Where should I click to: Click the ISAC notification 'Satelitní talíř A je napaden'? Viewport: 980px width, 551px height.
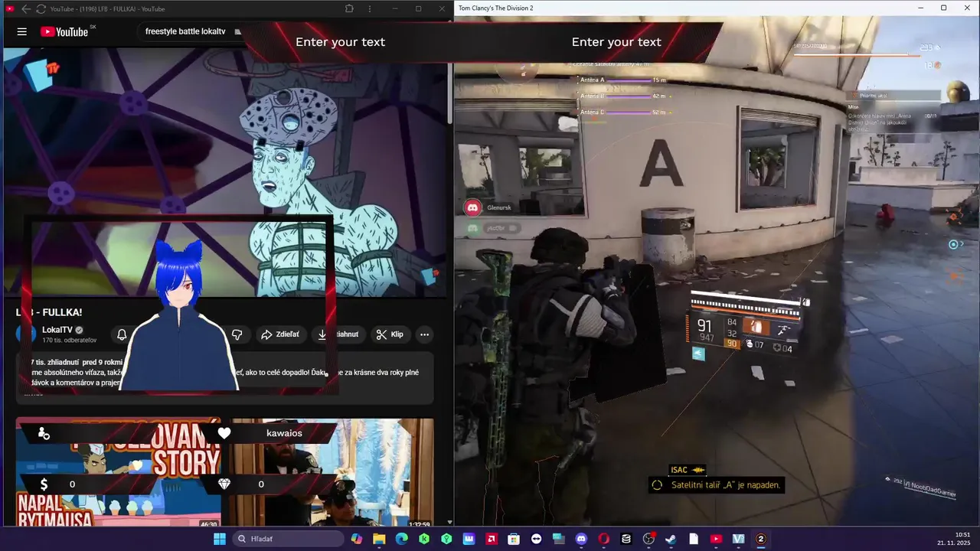tap(717, 485)
